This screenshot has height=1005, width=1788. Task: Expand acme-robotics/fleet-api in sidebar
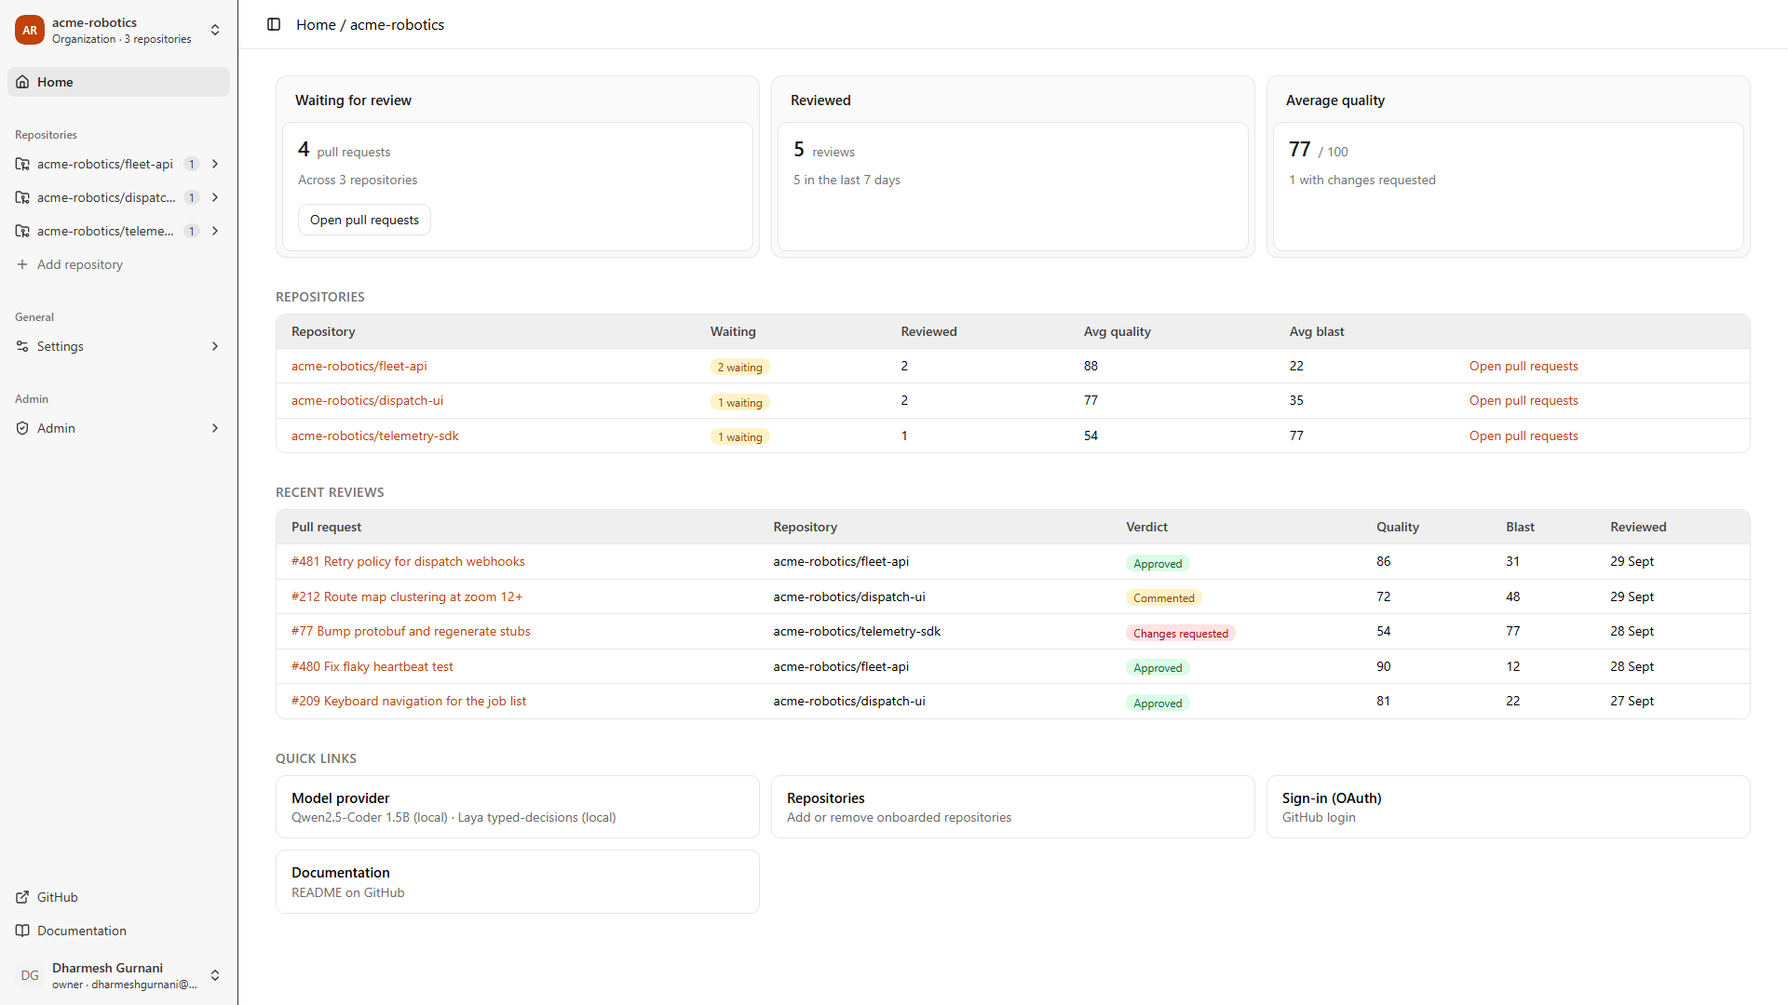pos(215,164)
